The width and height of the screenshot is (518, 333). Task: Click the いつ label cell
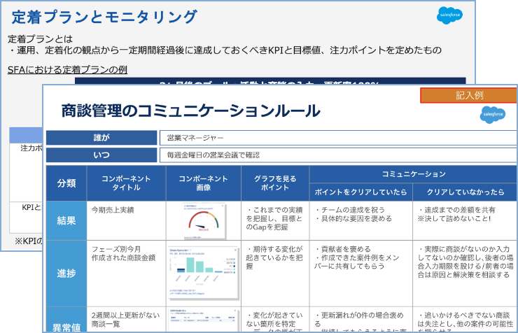pos(101,155)
